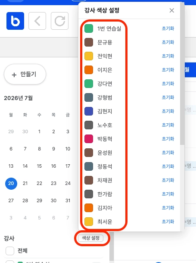Choose July 15 in the mini calendar
Image resolution: width=196 pixels, height=263 pixels.
(39, 166)
